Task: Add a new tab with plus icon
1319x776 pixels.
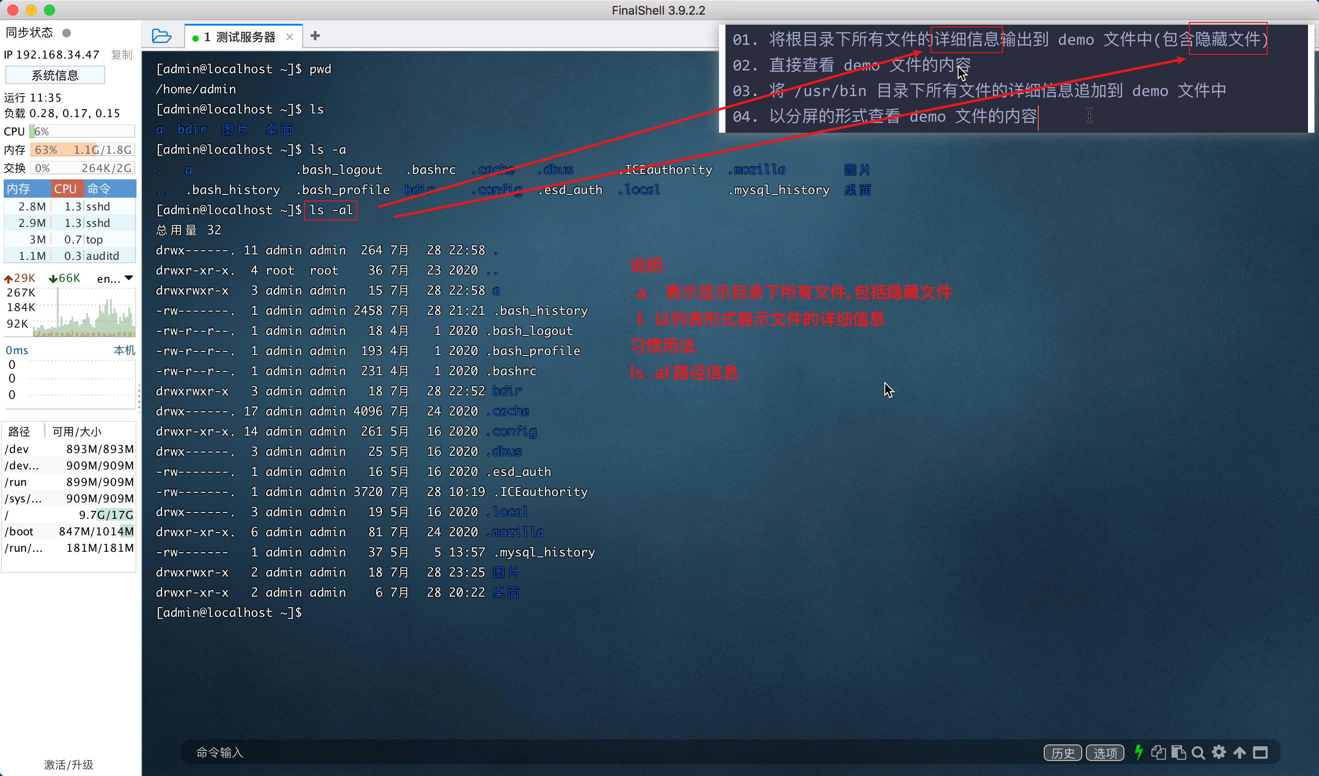Action: tap(315, 36)
